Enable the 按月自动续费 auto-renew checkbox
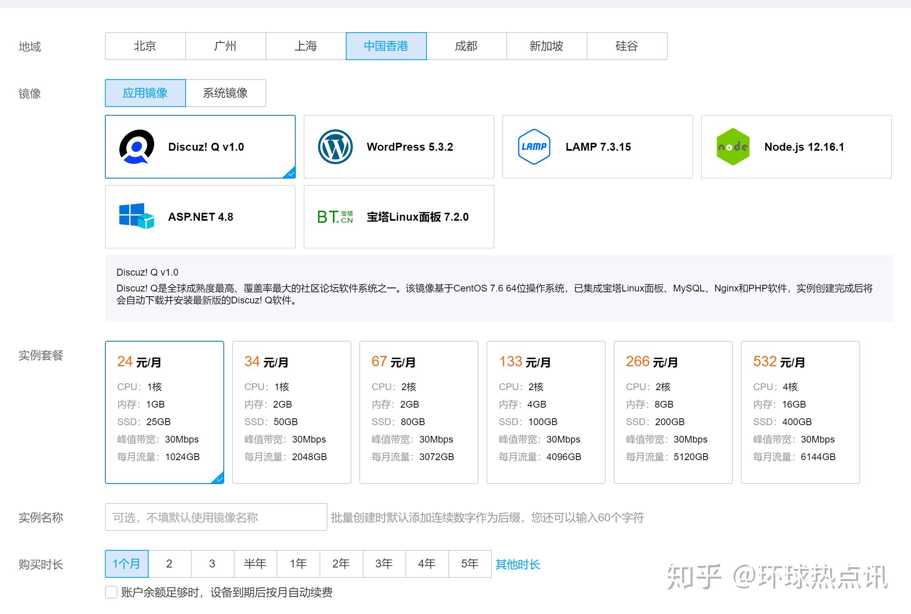911x614 pixels. 111,592
